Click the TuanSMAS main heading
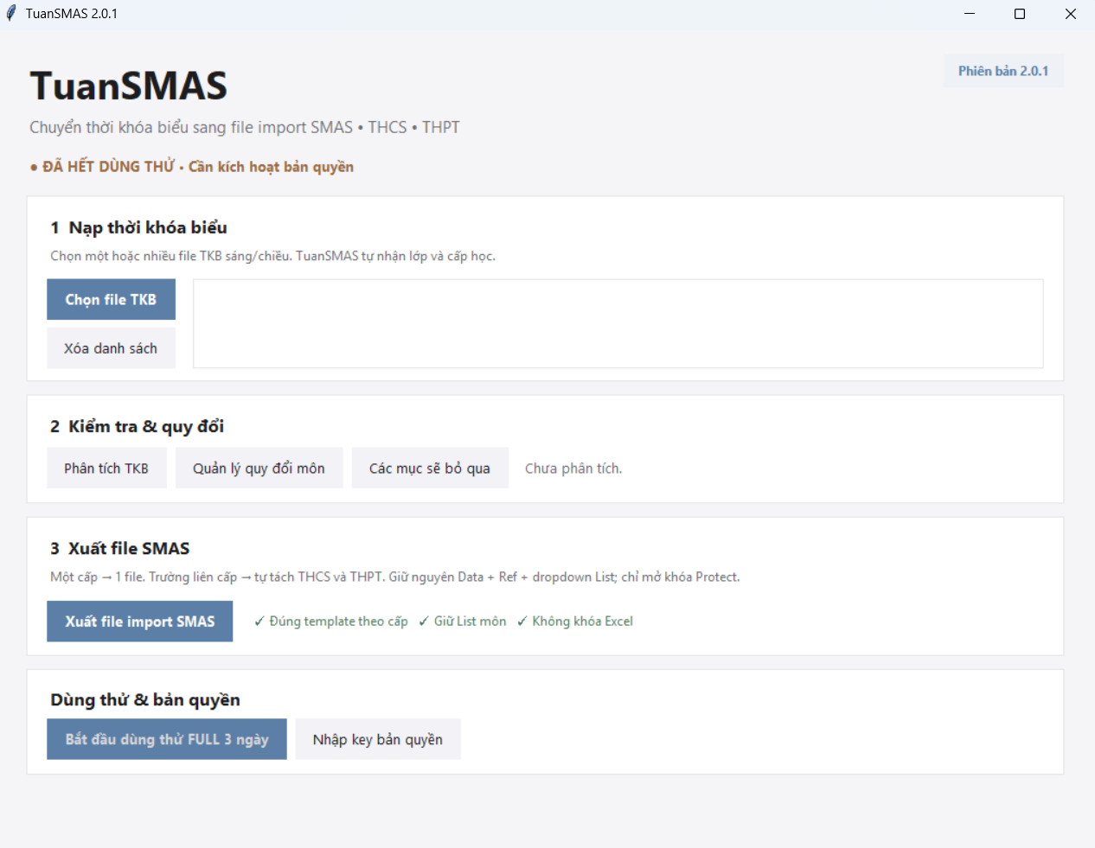 point(129,86)
